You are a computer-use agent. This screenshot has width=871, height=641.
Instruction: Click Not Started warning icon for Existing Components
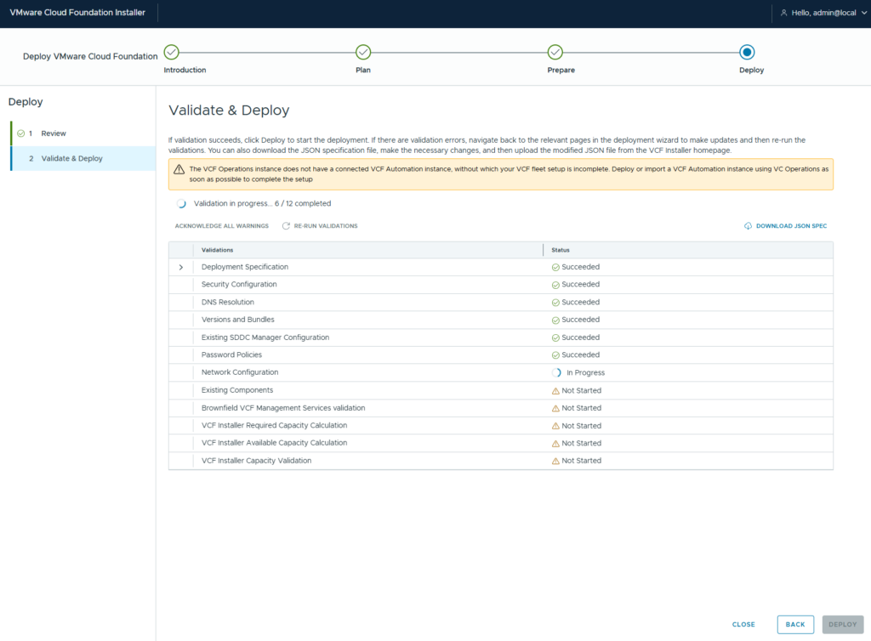coord(555,391)
